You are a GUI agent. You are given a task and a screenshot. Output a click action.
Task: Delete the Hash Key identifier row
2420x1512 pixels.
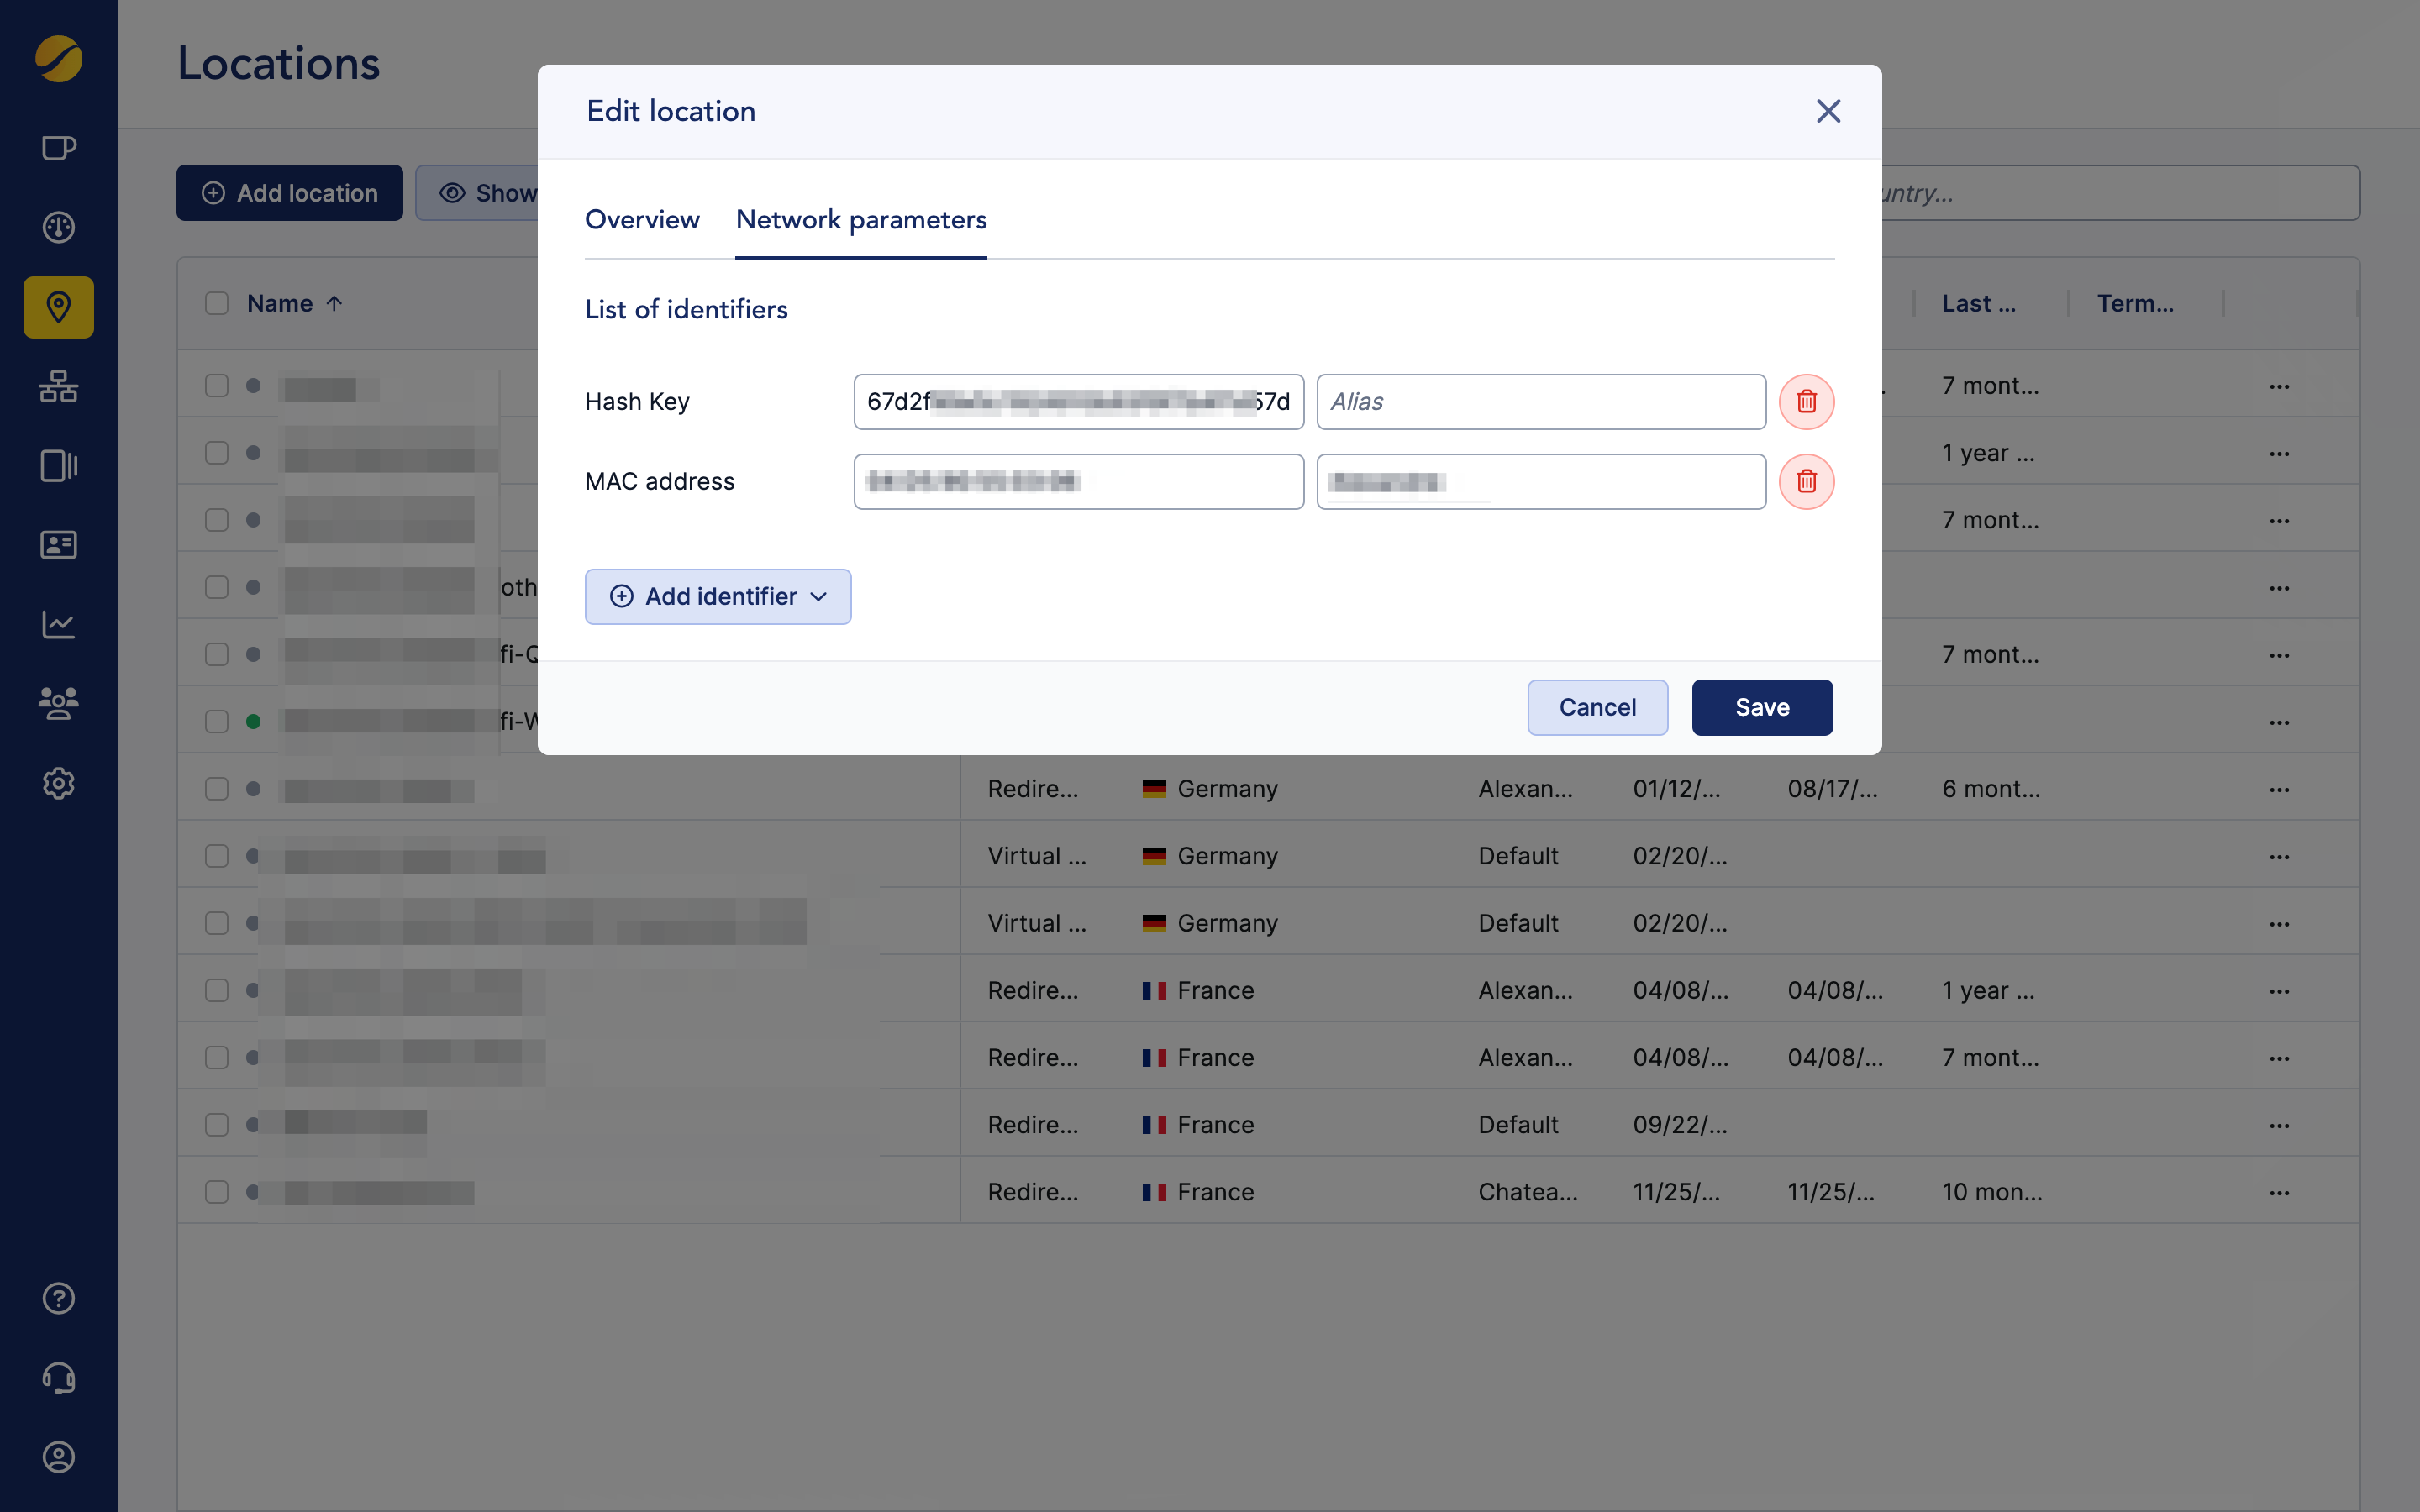[x=1806, y=402]
